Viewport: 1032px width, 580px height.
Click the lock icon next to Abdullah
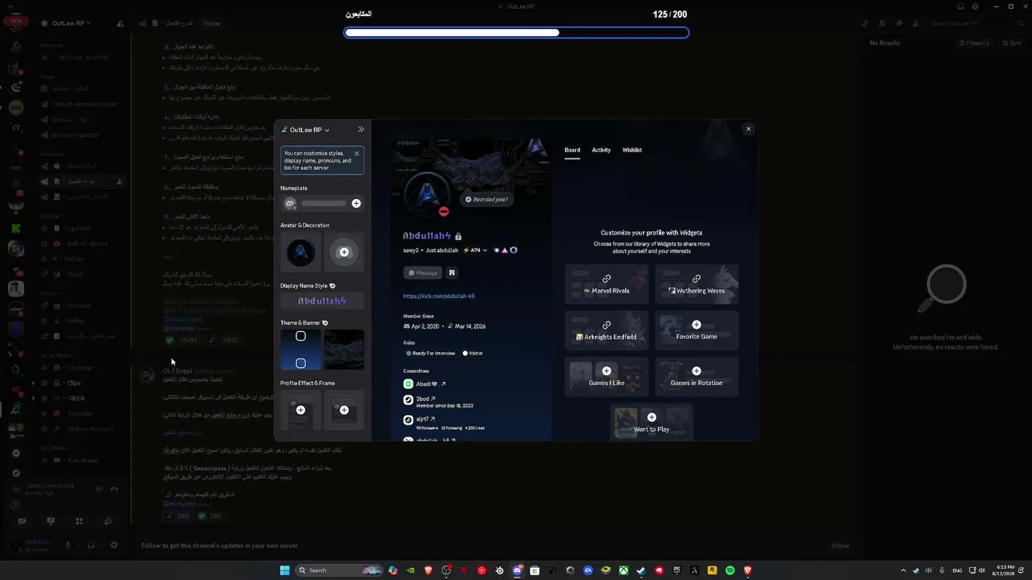tap(458, 237)
